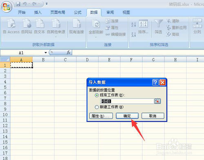Click 重新应用 filter command

177,28
